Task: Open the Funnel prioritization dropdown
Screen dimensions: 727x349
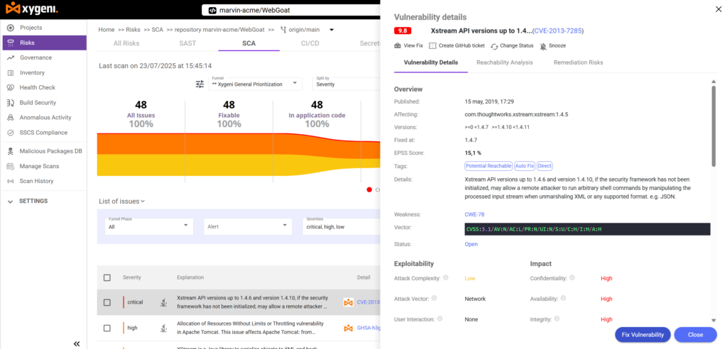Action: click(255, 84)
